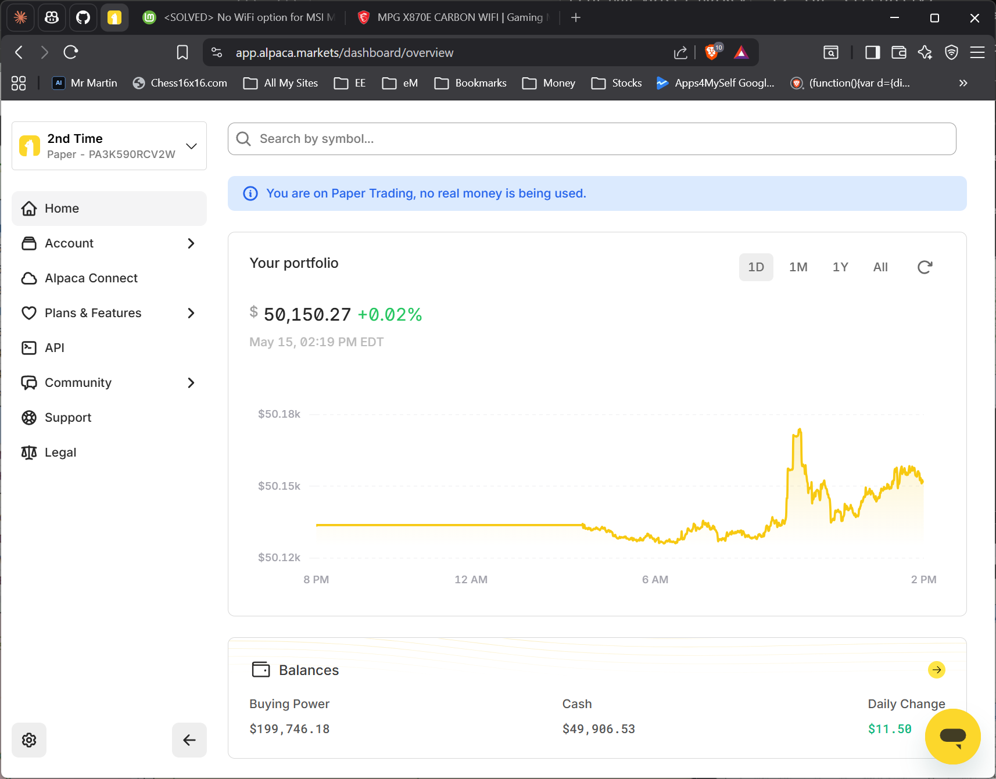Open Apps4MySelf Google bookmark

[715, 83]
